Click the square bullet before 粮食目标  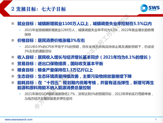click(12, 69)
